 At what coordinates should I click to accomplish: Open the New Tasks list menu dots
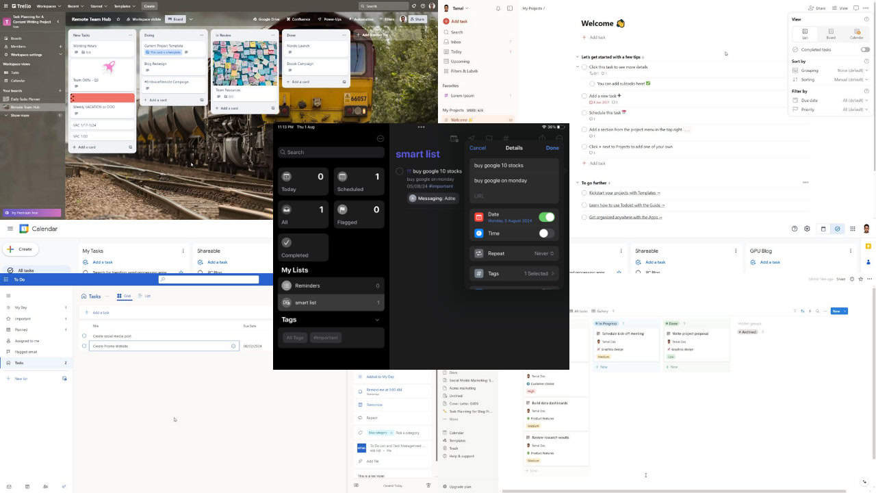click(130, 35)
